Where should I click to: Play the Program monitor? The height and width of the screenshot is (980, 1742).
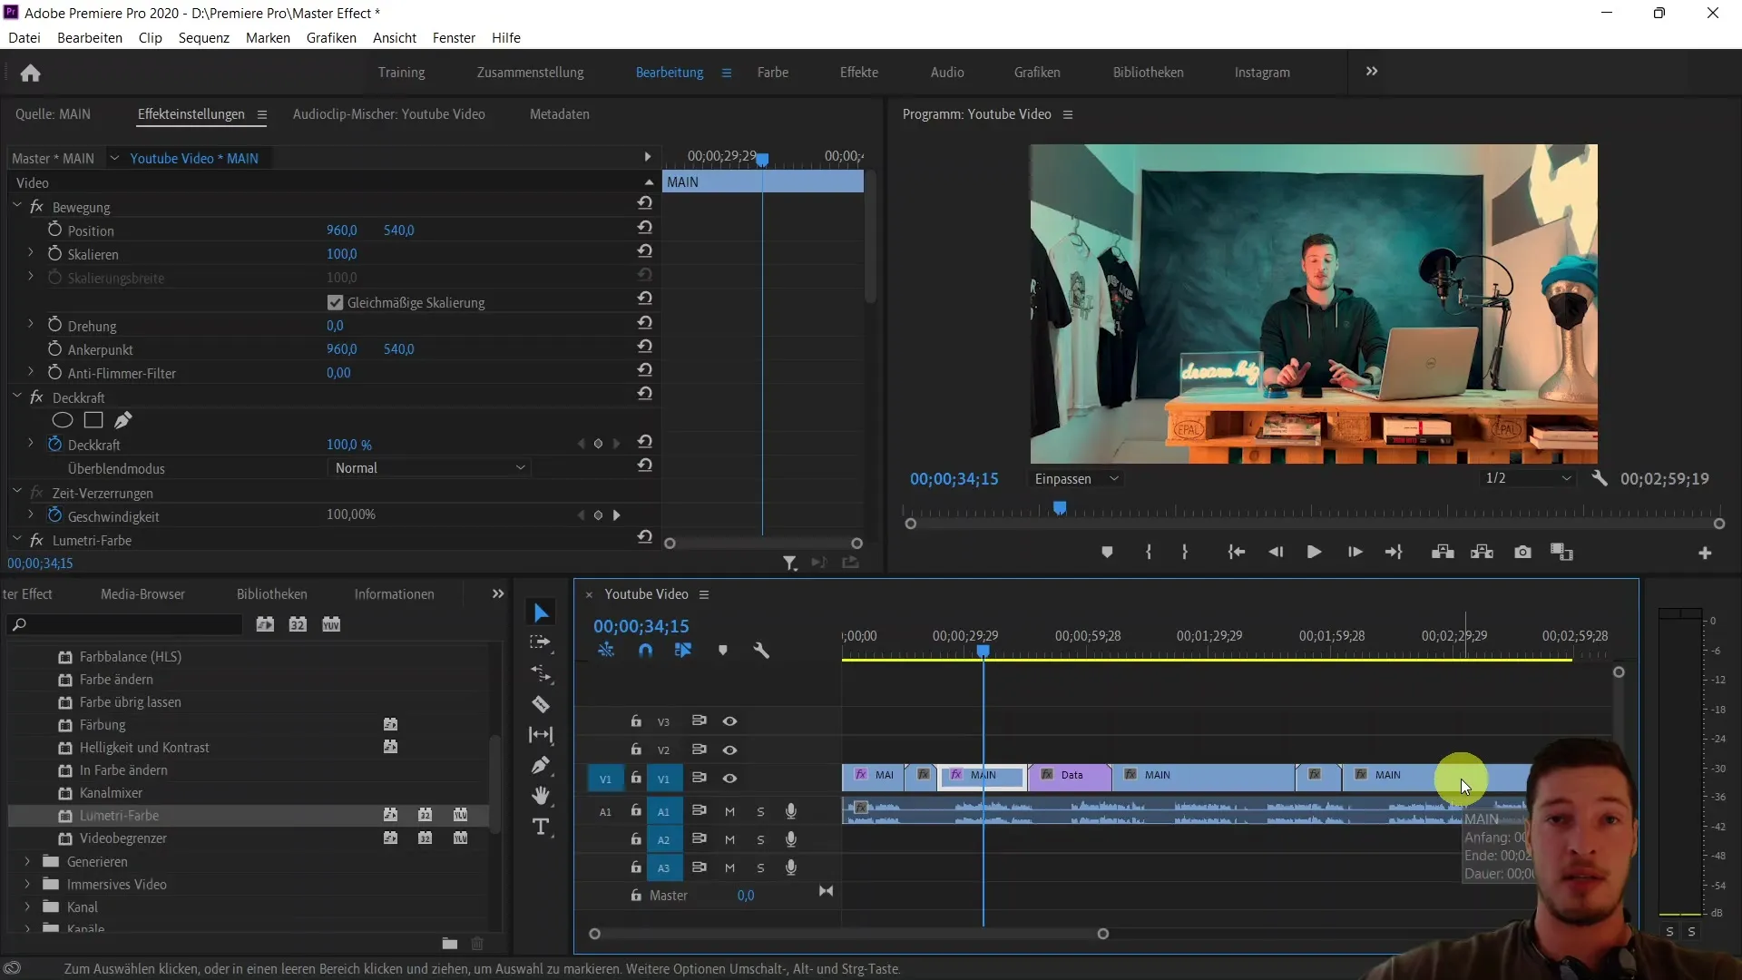click(x=1314, y=552)
